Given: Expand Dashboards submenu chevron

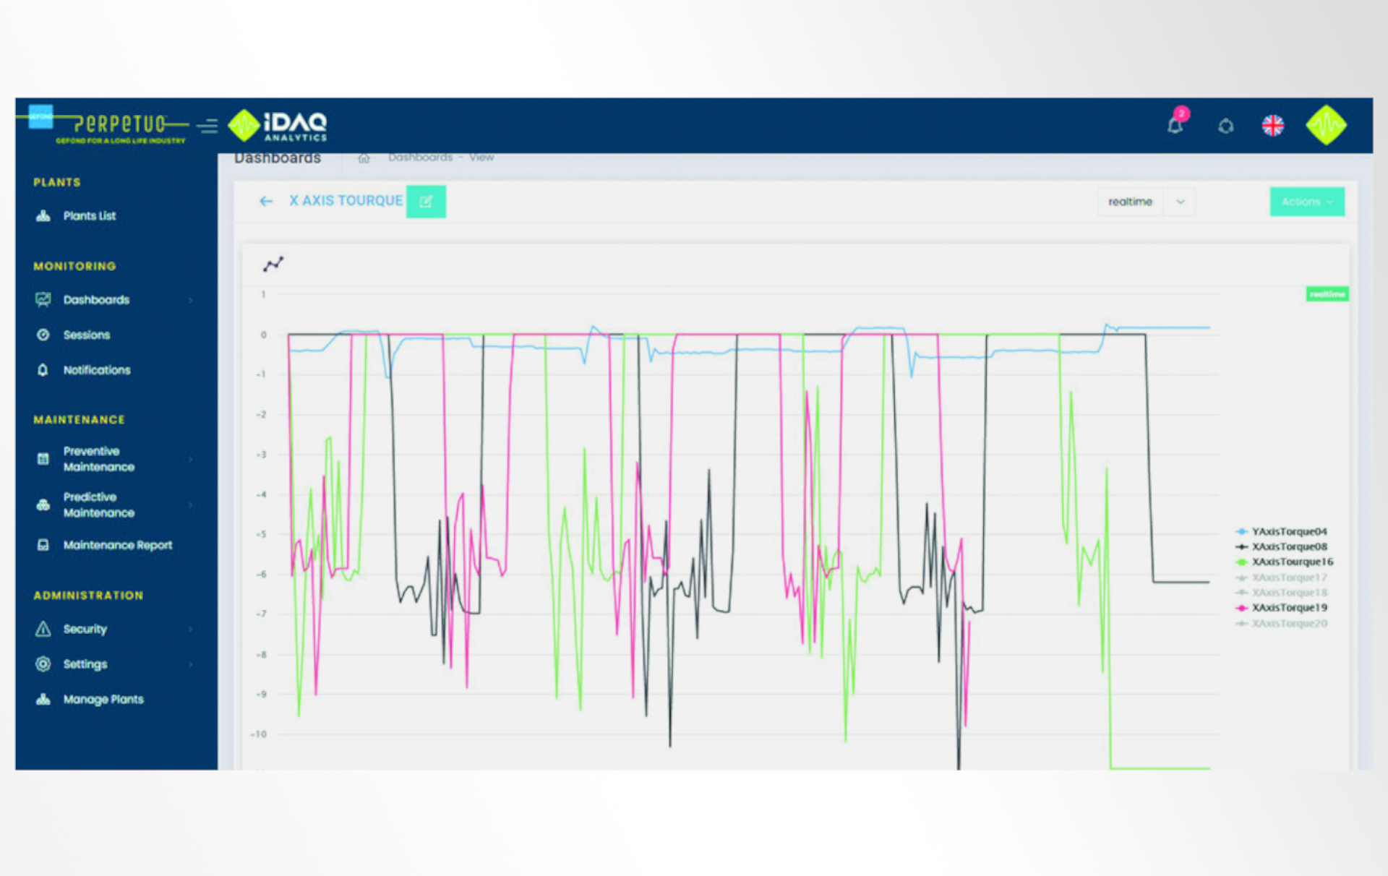Looking at the screenshot, I should [191, 300].
